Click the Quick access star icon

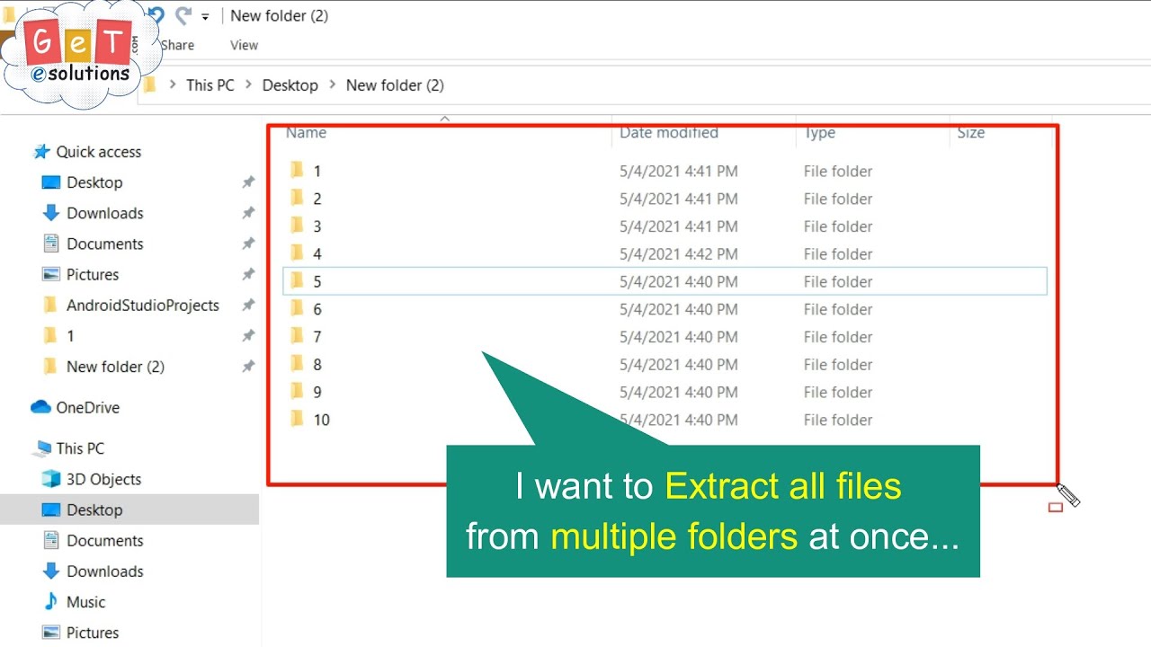tap(41, 152)
